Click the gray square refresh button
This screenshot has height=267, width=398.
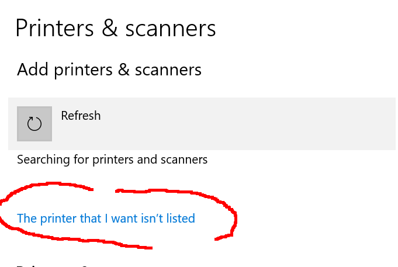pyautogui.click(x=34, y=124)
